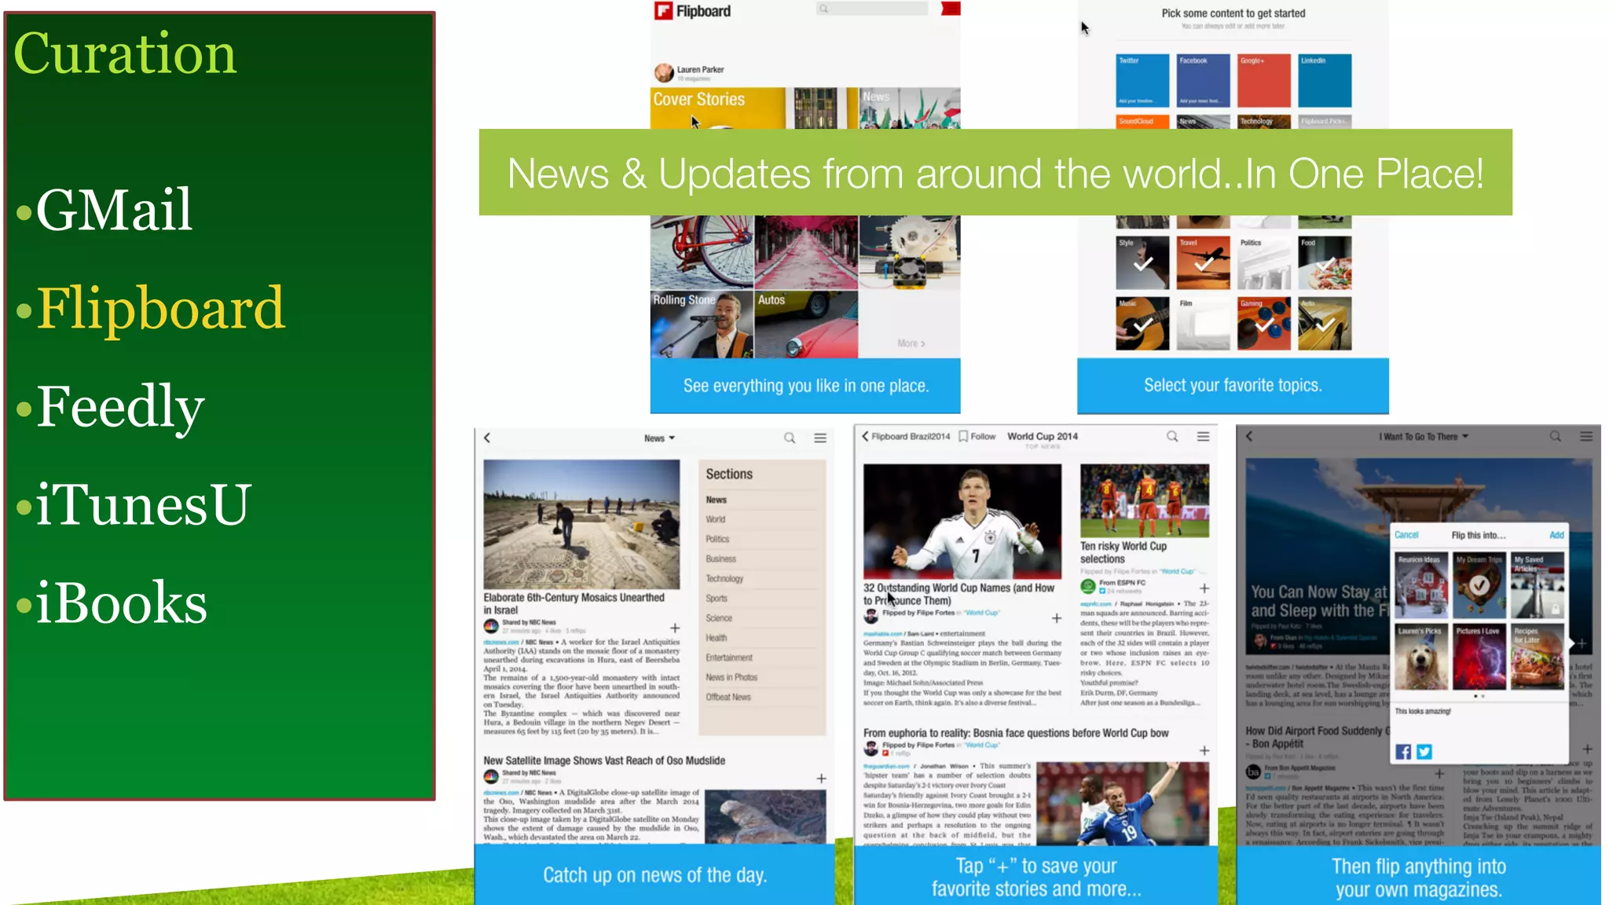Click the search icon in the News screen
1609x905 pixels.
[x=790, y=438]
